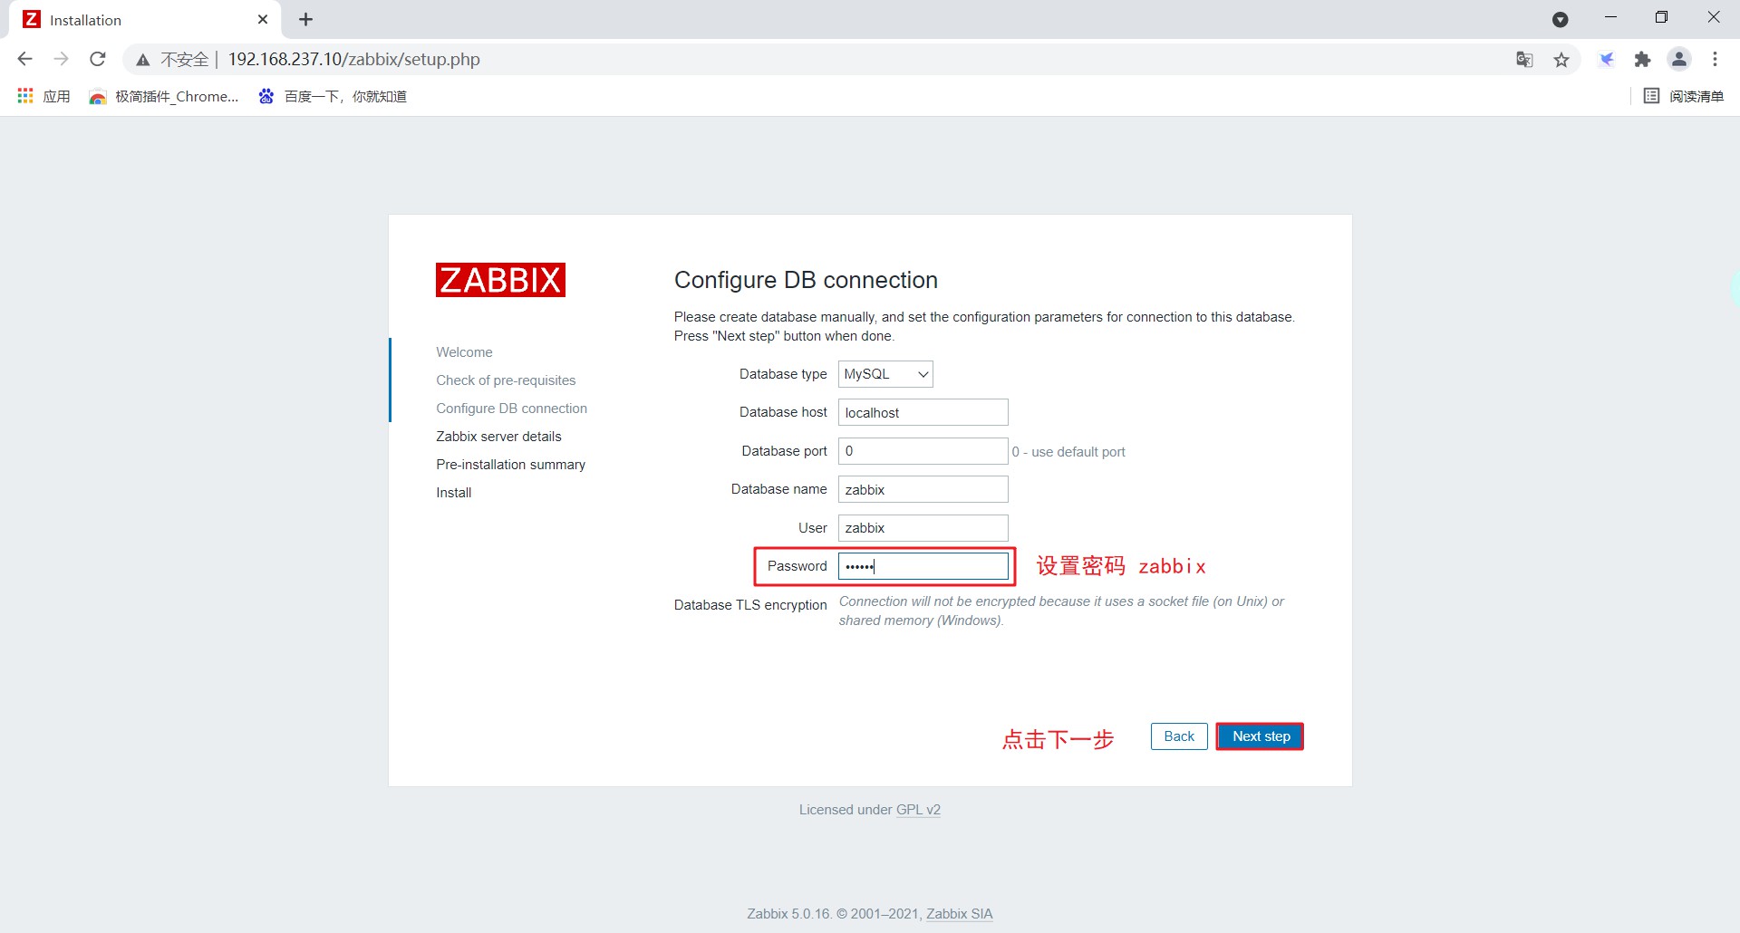
Task: Click into the Password field
Action: [923, 566]
